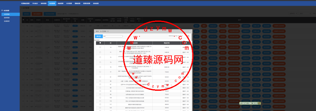Click the red 删除 button in member row 45
Image resolution: width=316 pixels, height=111 pixels.
[204, 26]
